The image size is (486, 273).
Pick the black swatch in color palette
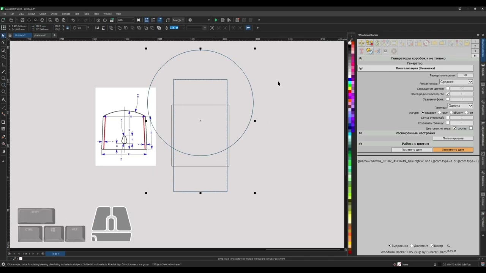coord(350,46)
